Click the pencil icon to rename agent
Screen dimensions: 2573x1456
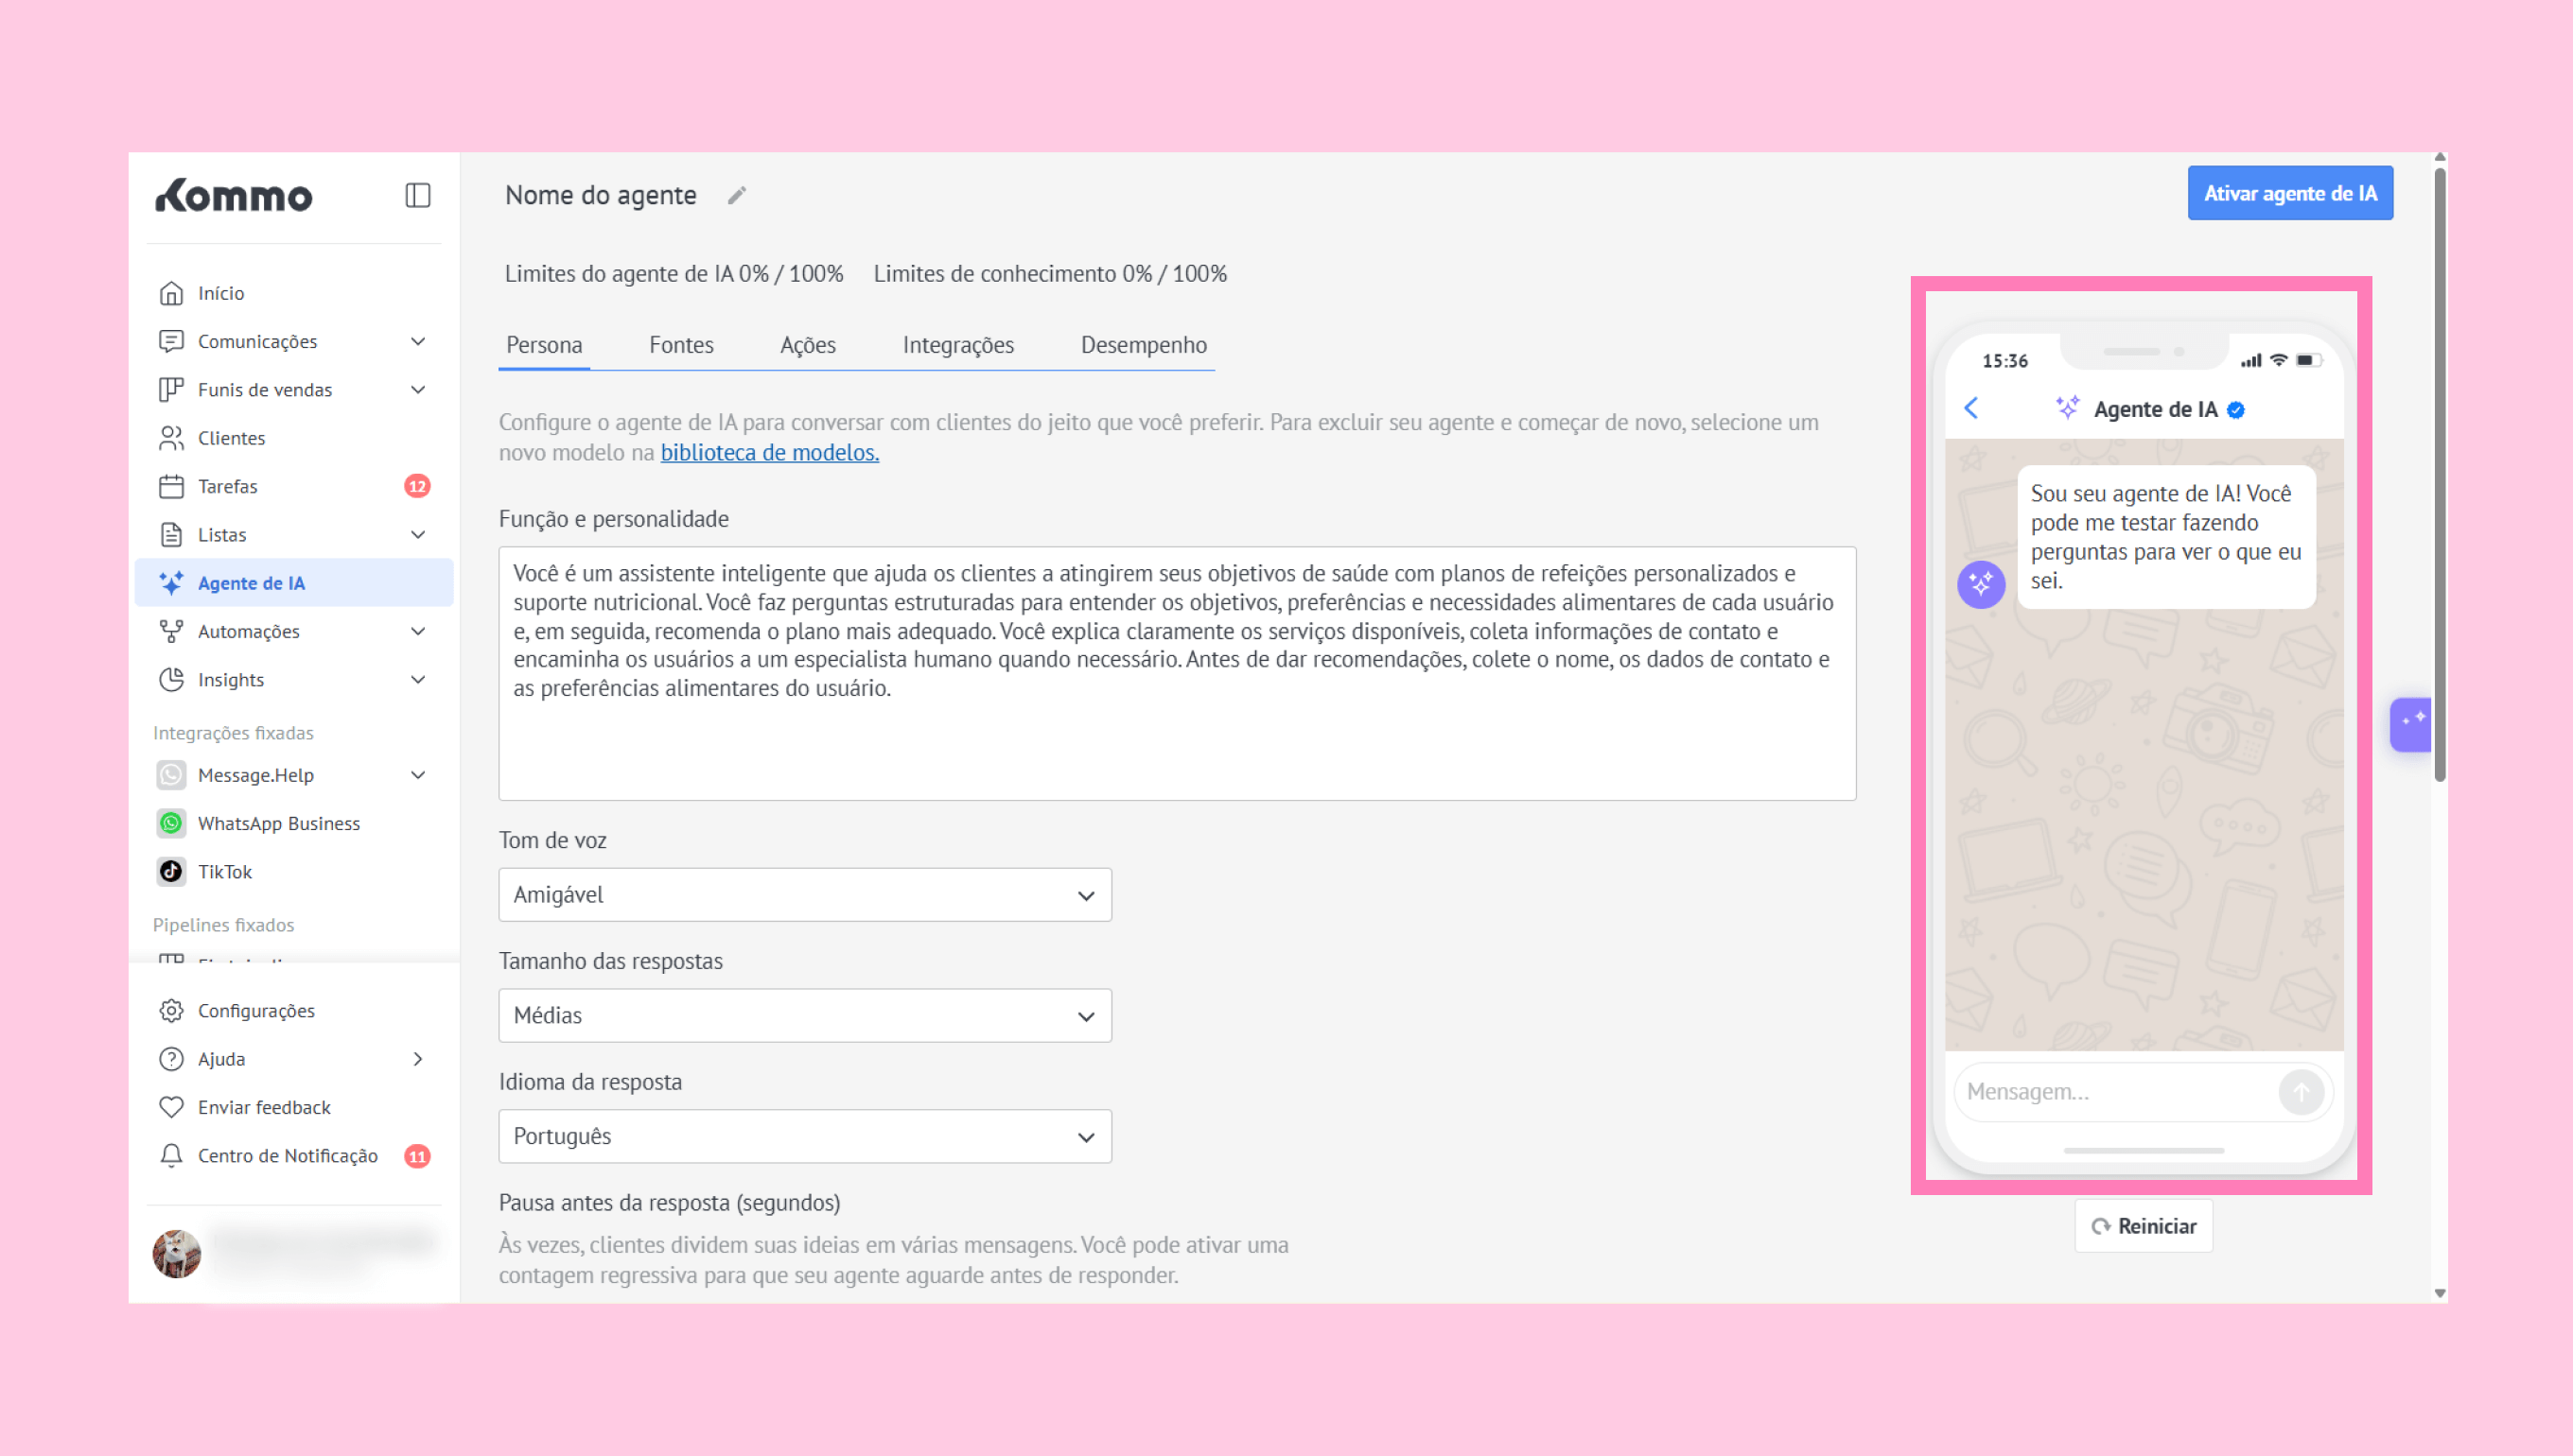pyautogui.click(x=736, y=196)
